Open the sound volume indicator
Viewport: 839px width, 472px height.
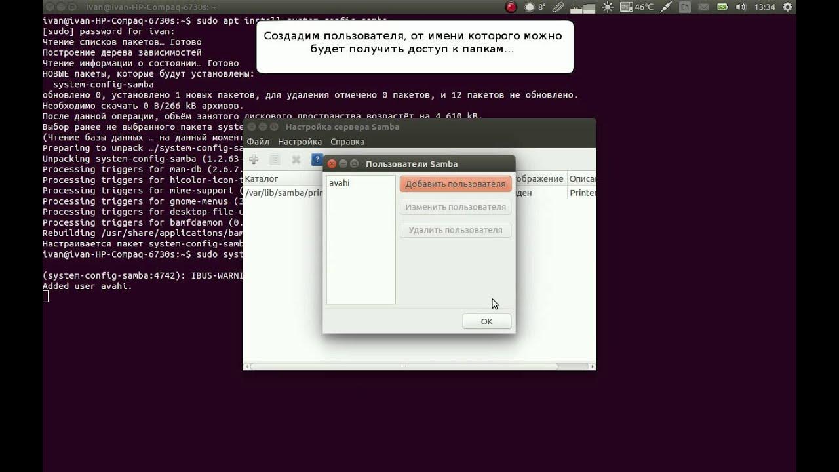tap(741, 7)
